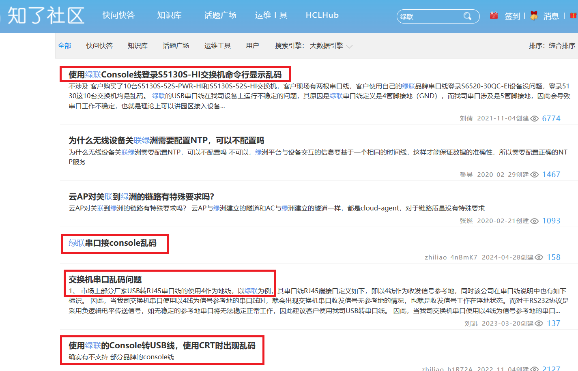Click the view count 1093
The width and height of the screenshot is (578, 371).
pos(551,221)
